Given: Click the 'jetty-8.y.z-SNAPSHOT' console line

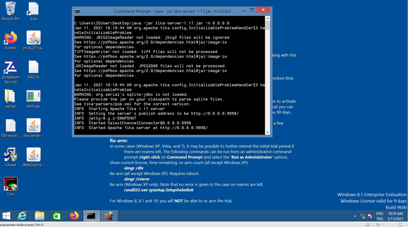Looking at the screenshot, I should 105,118.
